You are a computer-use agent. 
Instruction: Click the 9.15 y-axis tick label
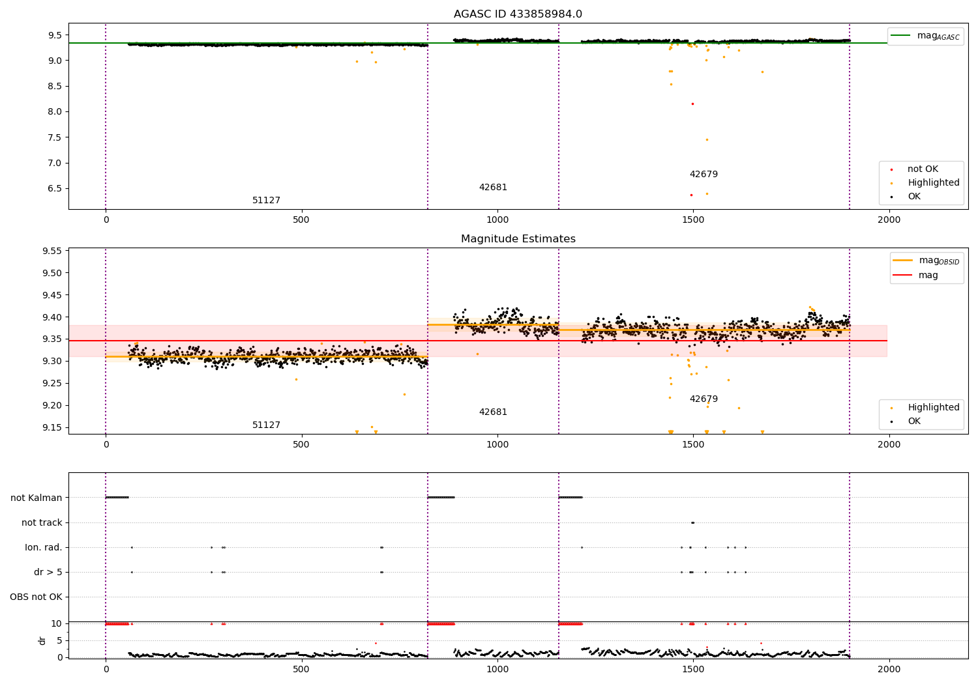(52, 428)
